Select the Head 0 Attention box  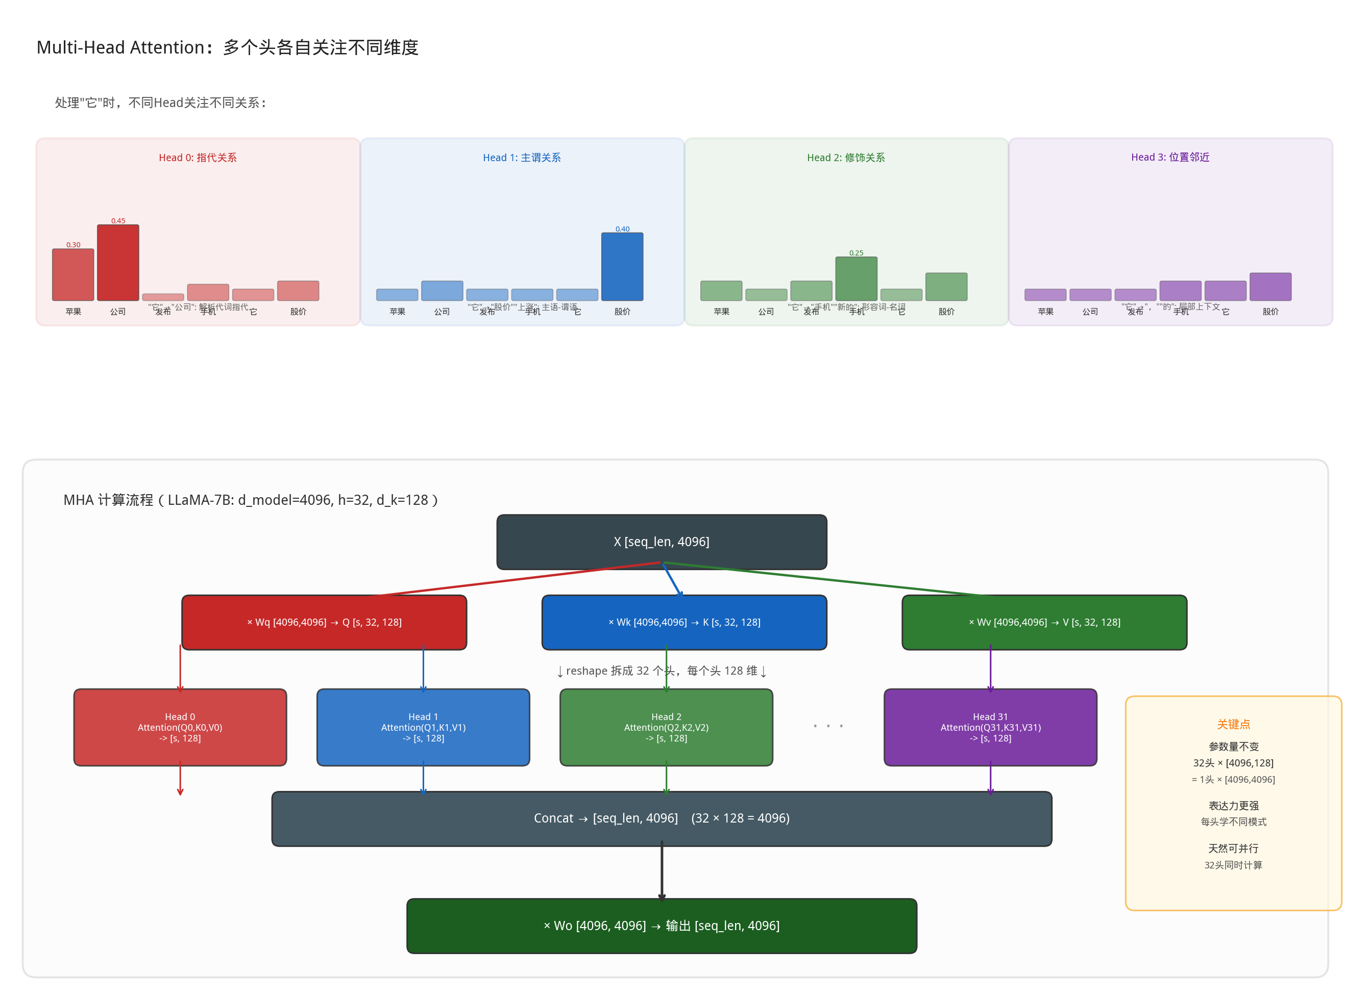pyautogui.click(x=180, y=727)
